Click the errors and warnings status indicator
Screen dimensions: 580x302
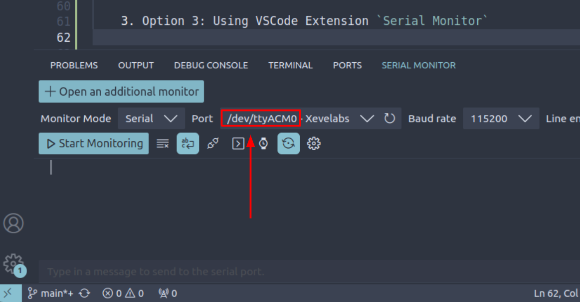click(123, 294)
